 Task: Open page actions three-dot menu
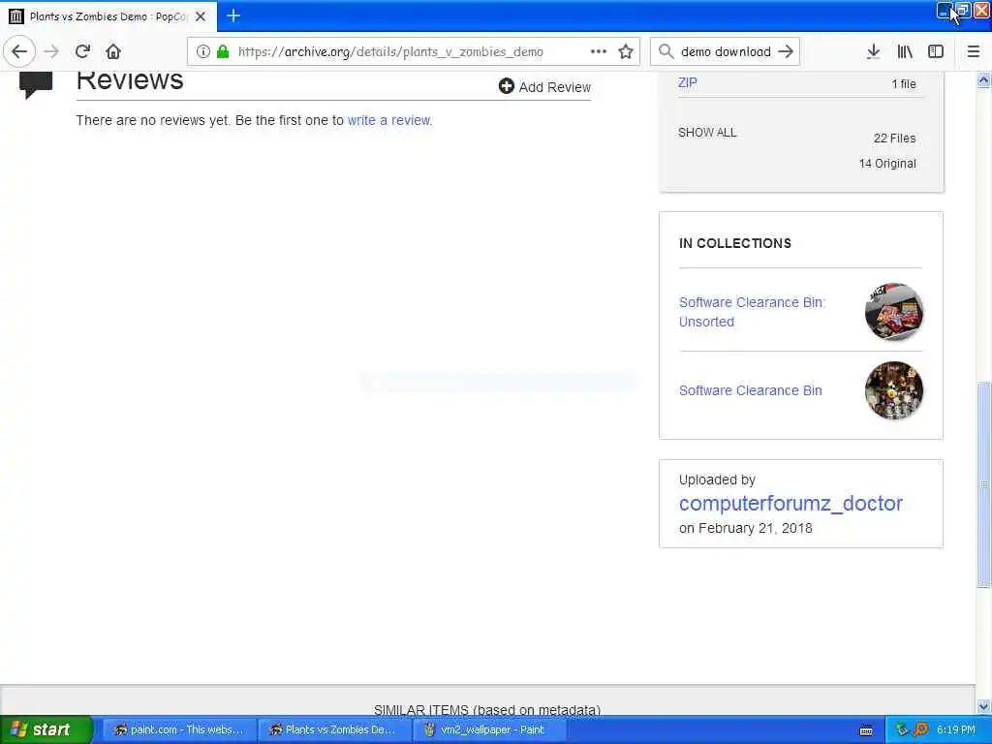(x=599, y=52)
